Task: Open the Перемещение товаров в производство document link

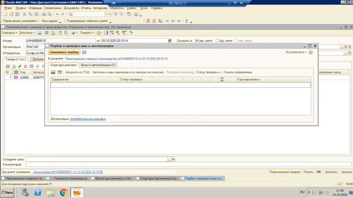Action: [x=116, y=59]
